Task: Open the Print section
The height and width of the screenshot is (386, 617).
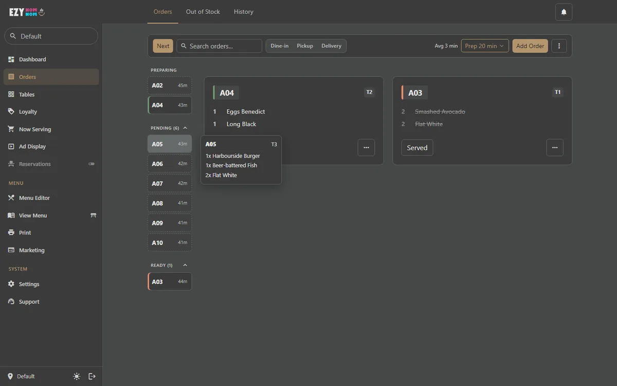Action: tap(51, 233)
